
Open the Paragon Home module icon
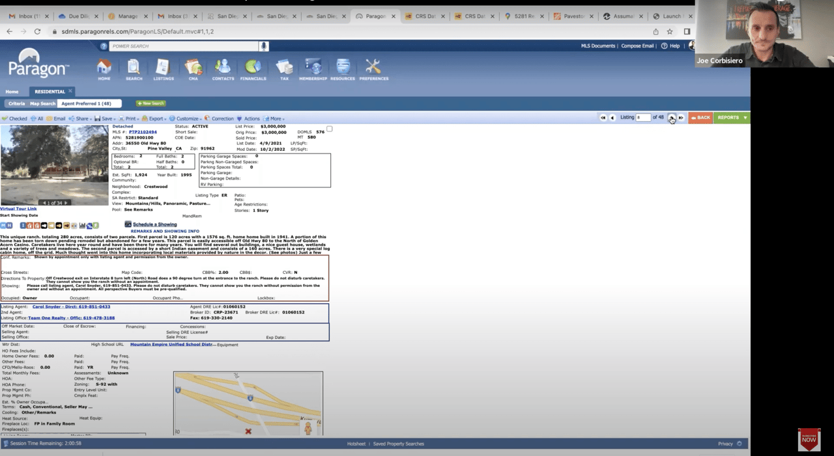(104, 67)
